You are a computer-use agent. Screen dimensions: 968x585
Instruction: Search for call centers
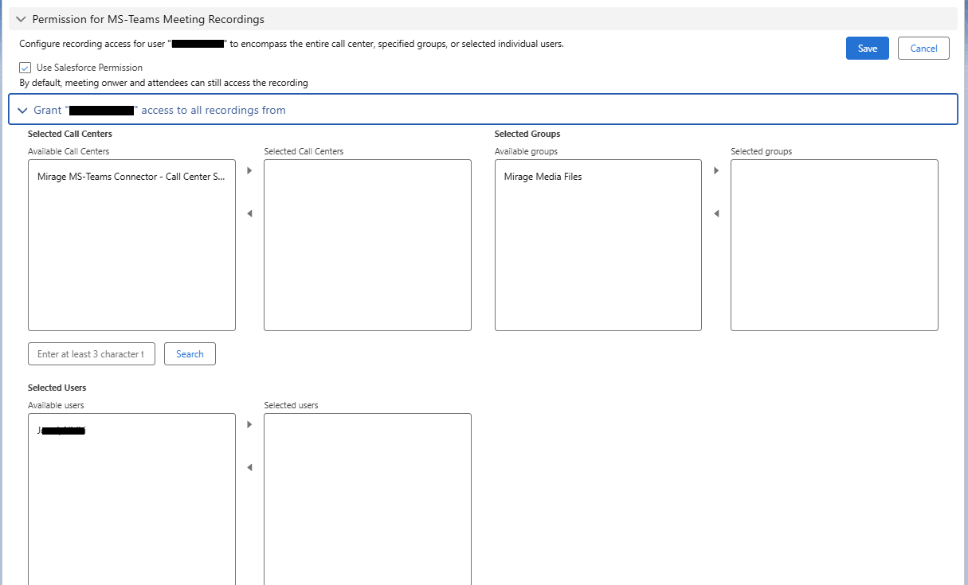coord(190,354)
